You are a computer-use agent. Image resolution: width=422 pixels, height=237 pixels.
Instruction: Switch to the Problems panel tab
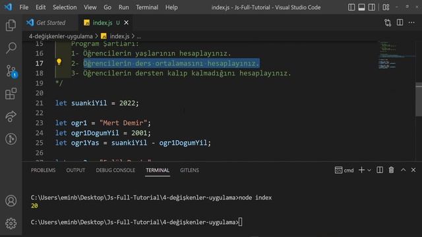(x=43, y=170)
